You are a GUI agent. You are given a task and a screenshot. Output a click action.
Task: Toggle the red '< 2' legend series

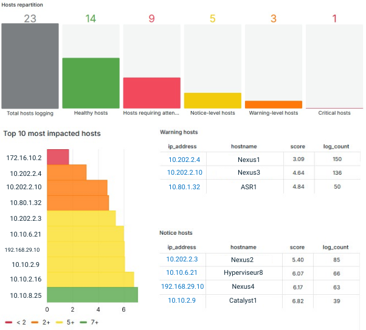(16, 322)
